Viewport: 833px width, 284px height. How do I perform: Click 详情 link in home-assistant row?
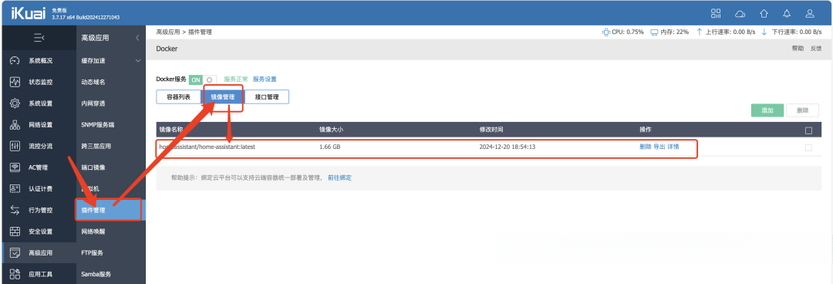673,147
